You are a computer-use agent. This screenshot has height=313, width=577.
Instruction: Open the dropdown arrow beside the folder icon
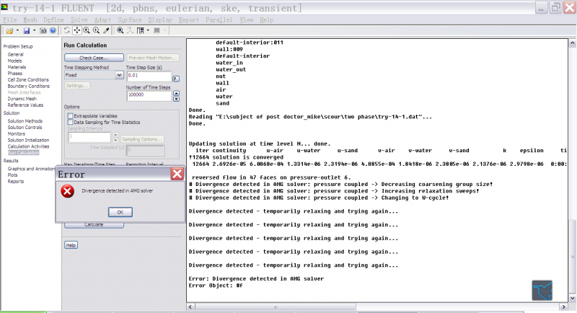click(x=17, y=30)
